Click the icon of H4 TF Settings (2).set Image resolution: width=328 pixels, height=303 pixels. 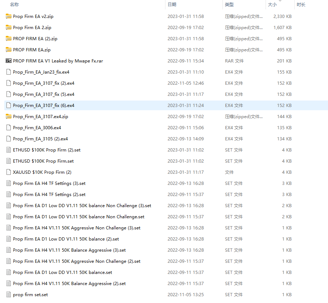coord(9,194)
